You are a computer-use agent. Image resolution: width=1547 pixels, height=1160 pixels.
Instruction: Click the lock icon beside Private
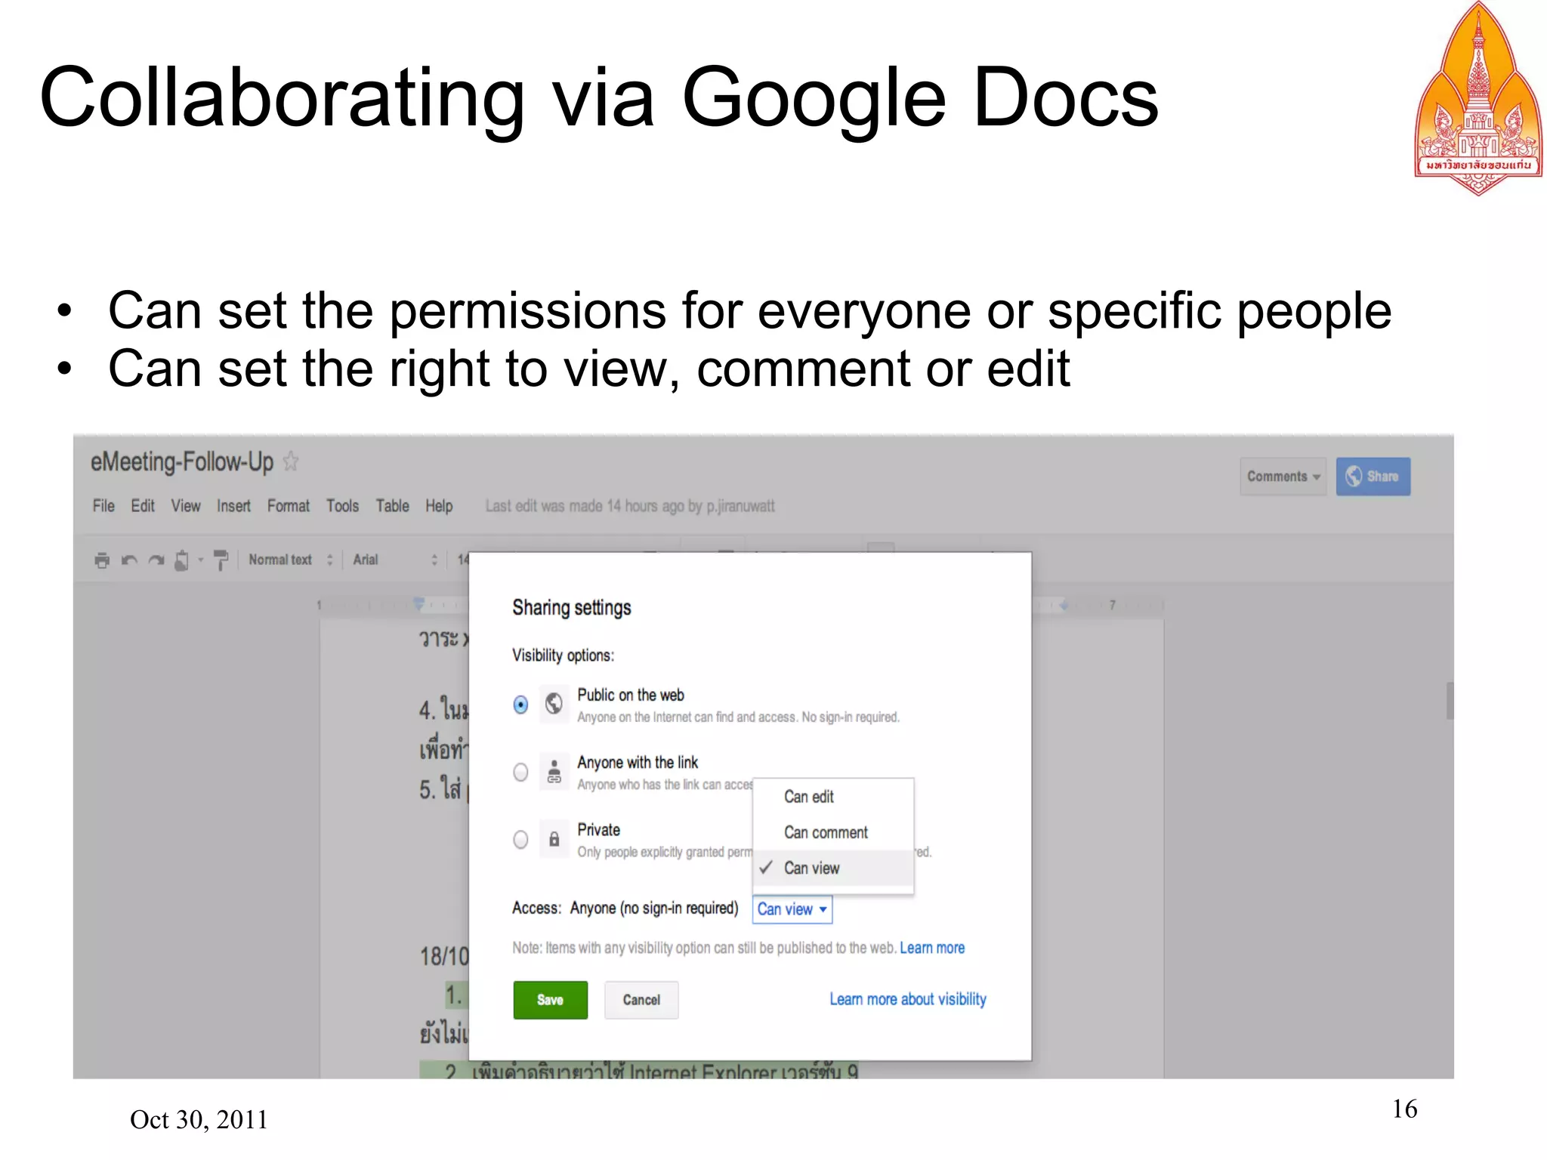[x=554, y=839]
